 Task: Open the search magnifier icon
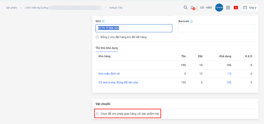point(185,8)
